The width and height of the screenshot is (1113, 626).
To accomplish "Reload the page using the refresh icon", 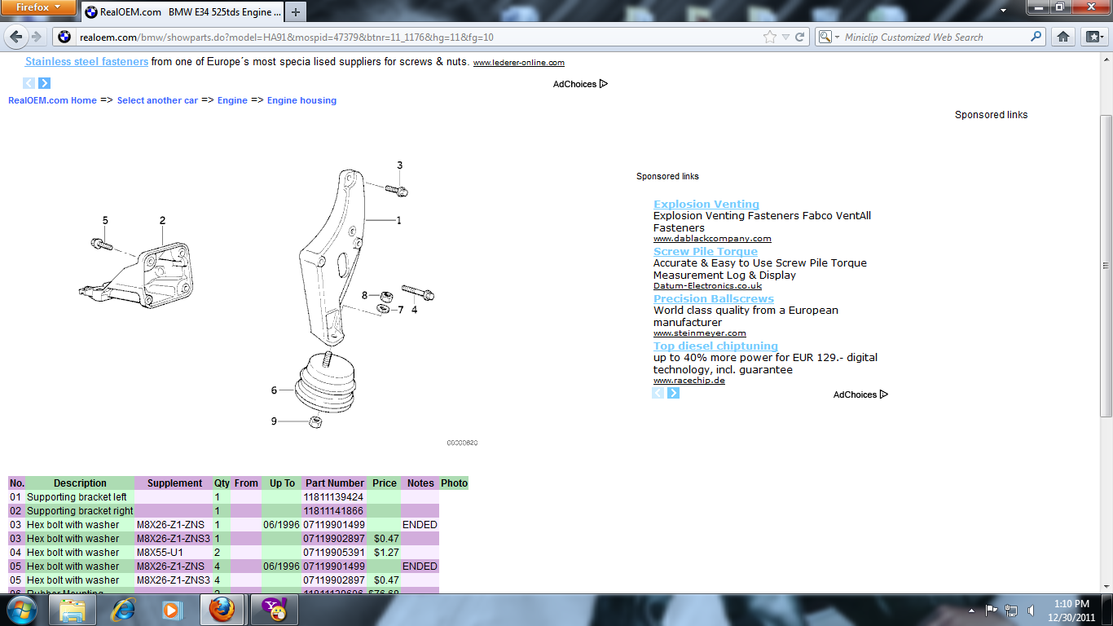I will 800,37.
